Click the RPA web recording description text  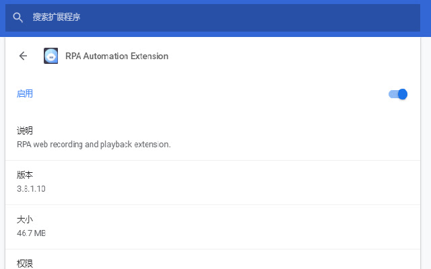94,144
